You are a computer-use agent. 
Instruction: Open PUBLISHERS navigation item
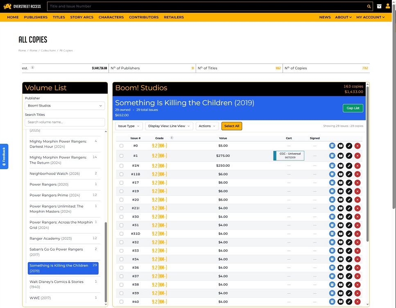tap(36, 17)
